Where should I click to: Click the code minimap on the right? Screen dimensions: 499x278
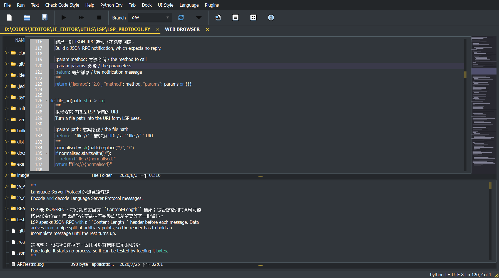(x=484, y=105)
